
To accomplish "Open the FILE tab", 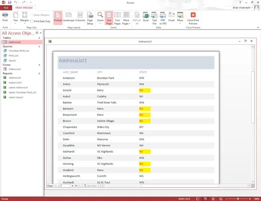I will point(6,8).
